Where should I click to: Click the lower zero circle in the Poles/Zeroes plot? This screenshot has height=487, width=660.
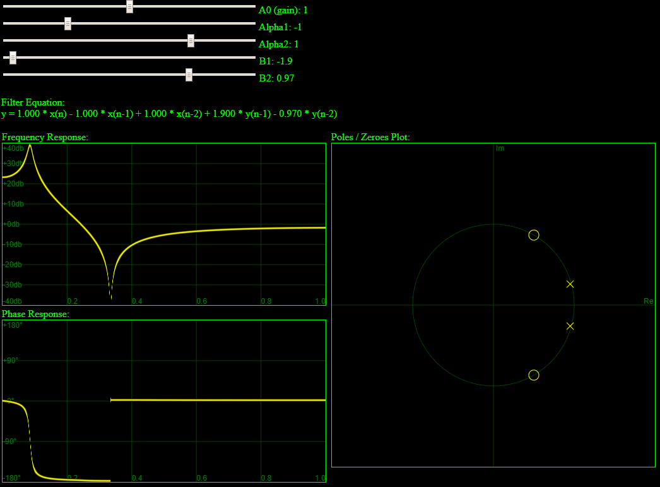[533, 375]
